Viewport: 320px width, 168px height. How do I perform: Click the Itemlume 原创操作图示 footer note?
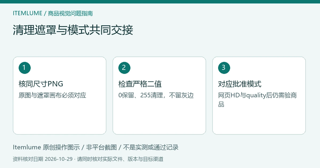[x=95, y=147]
